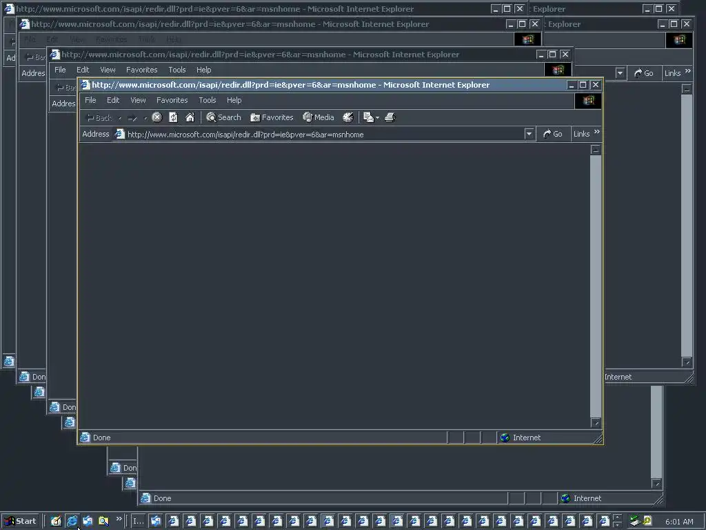Click the scroll up arrow in the front window
This screenshot has width=706, height=530.
(595, 150)
